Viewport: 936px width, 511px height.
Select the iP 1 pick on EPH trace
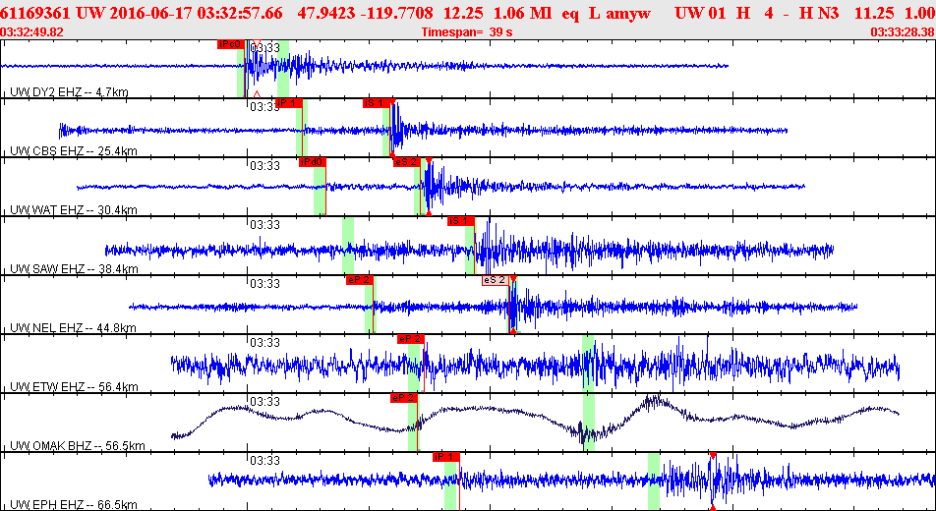tap(445, 457)
